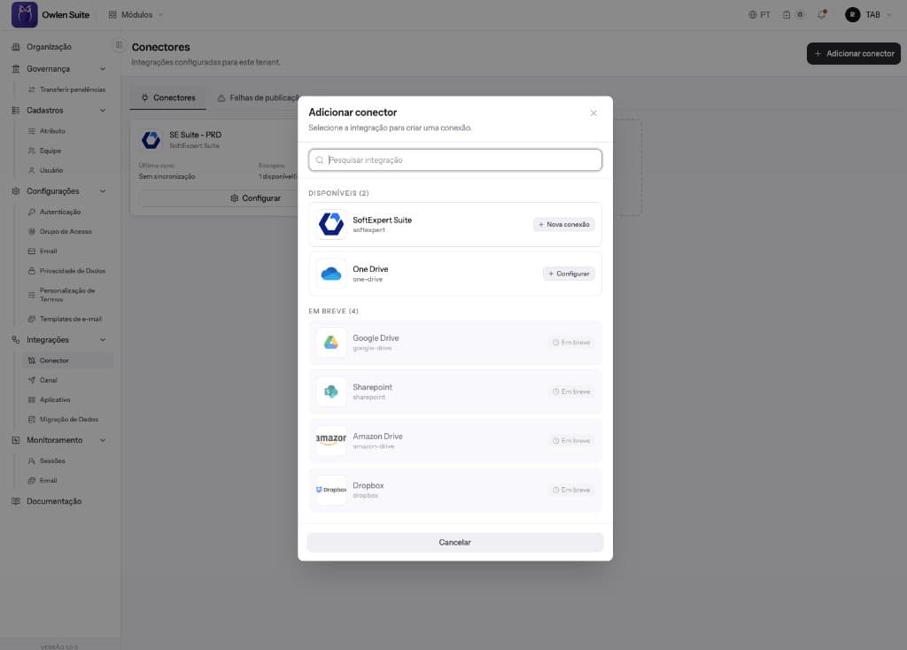Click the Organização building icon
The height and width of the screenshot is (650, 907).
click(x=16, y=47)
